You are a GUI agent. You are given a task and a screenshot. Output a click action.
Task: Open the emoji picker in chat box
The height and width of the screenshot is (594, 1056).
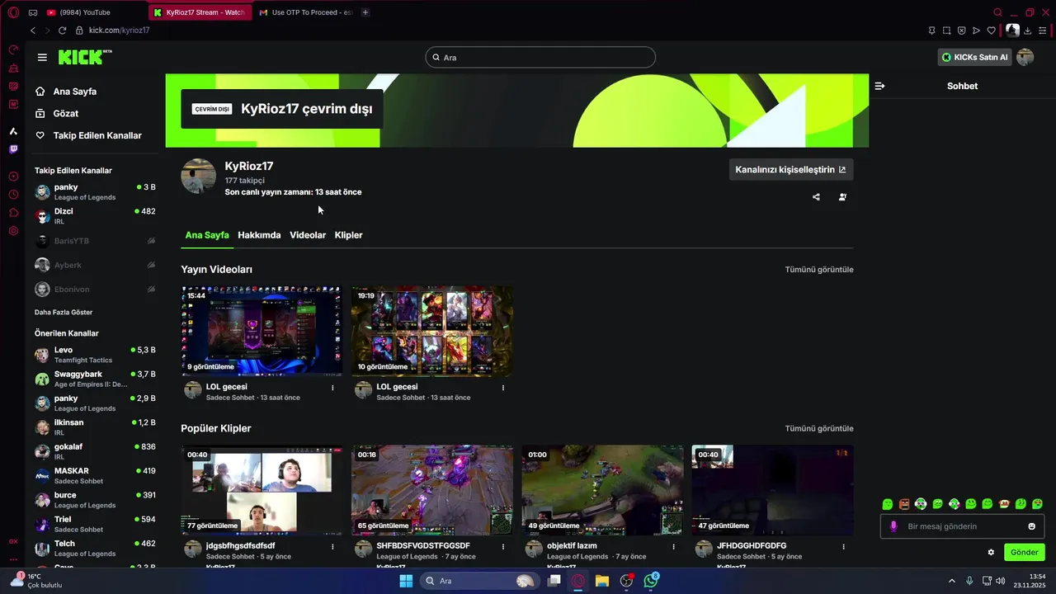tap(1031, 526)
